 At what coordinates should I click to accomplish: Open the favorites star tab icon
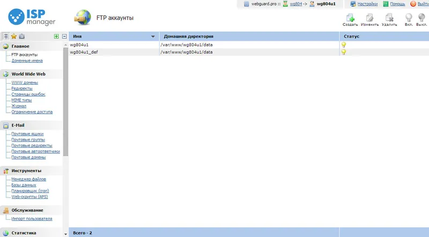click(x=14, y=36)
